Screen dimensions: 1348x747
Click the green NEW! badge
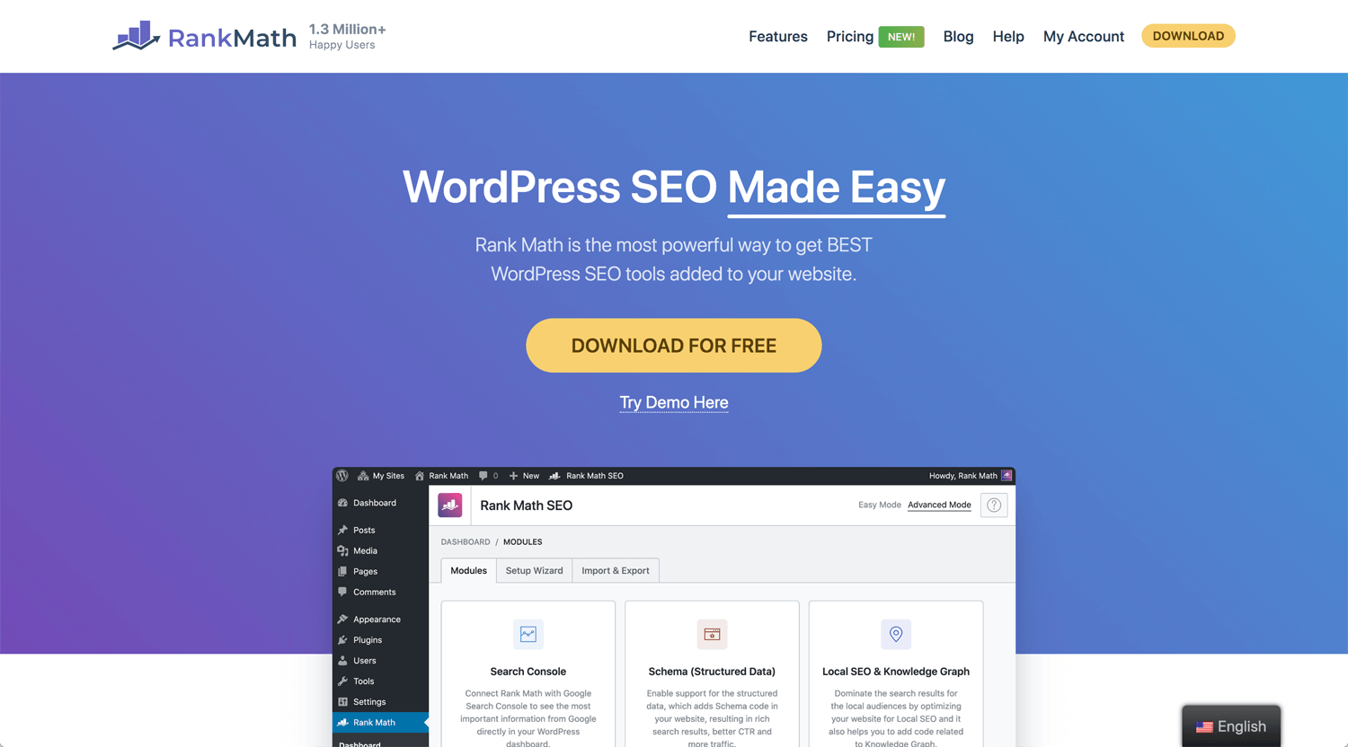(901, 37)
